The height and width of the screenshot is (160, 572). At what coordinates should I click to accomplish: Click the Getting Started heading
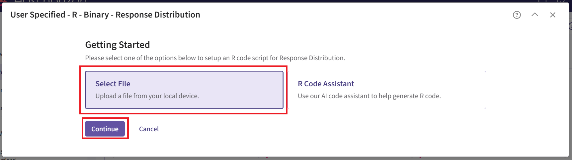(x=117, y=45)
